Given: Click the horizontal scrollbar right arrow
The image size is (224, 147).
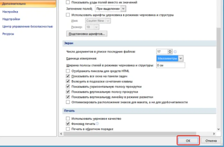Looking at the screenshot, I should pos(214,134).
